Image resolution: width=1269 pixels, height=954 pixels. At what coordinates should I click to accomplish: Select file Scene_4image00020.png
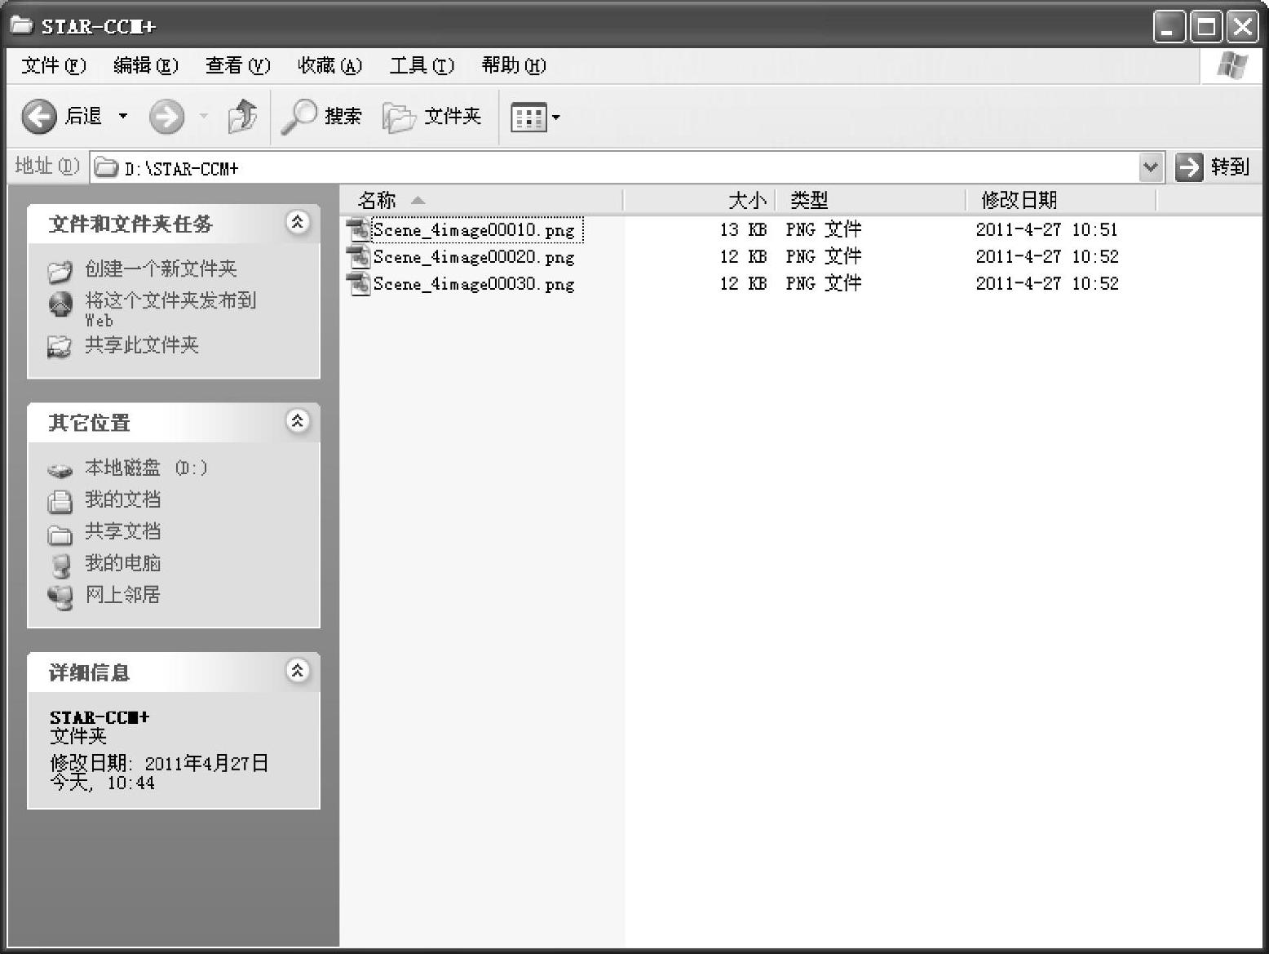click(474, 257)
